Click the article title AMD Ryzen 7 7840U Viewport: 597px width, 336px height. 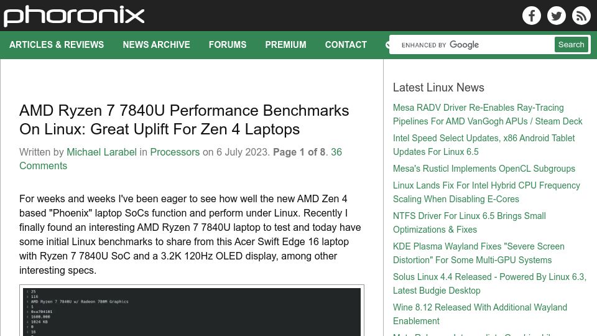pos(184,119)
